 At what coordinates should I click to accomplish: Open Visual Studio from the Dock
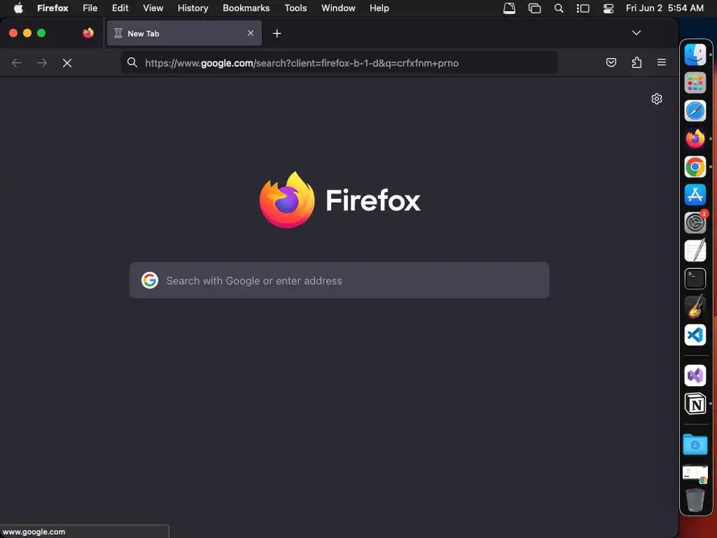point(695,375)
